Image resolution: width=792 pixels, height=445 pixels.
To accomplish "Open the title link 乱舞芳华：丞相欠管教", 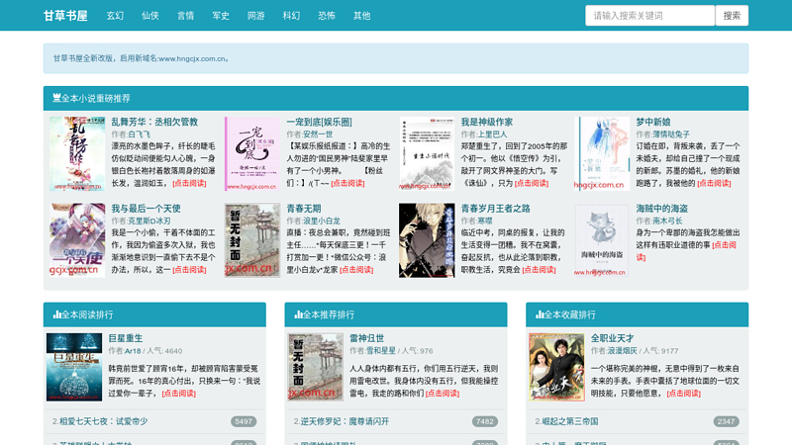I will click(154, 122).
